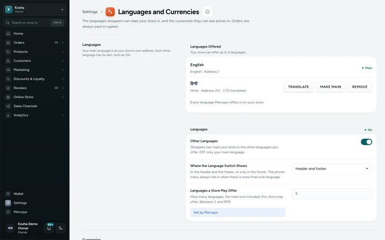Click Hindi address and translated count text
This screenshot has height=240, width=385.
(218, 91)
